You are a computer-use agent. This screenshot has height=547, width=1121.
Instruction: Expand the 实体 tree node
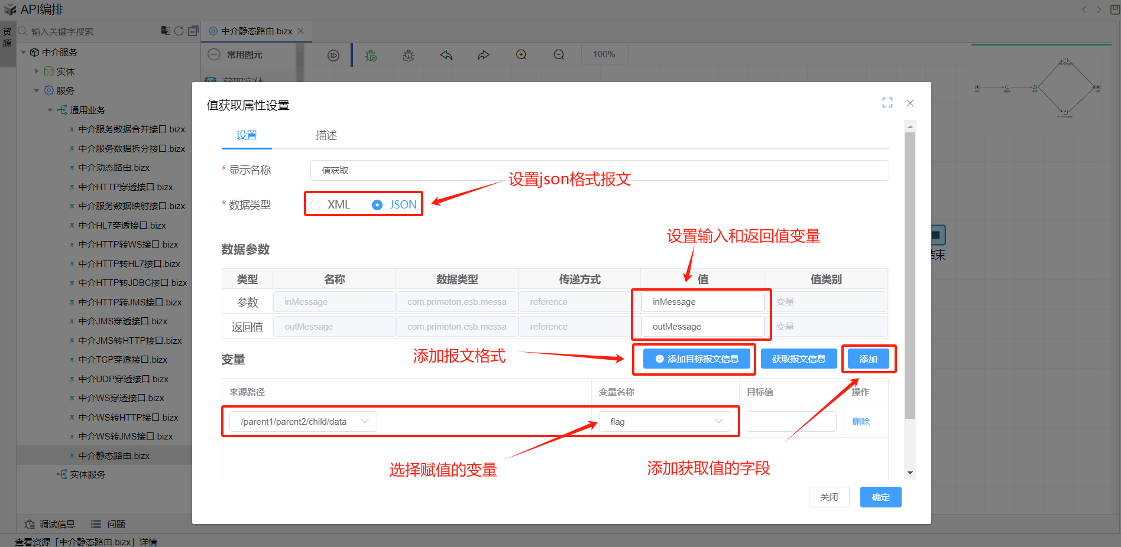[37, 71]
